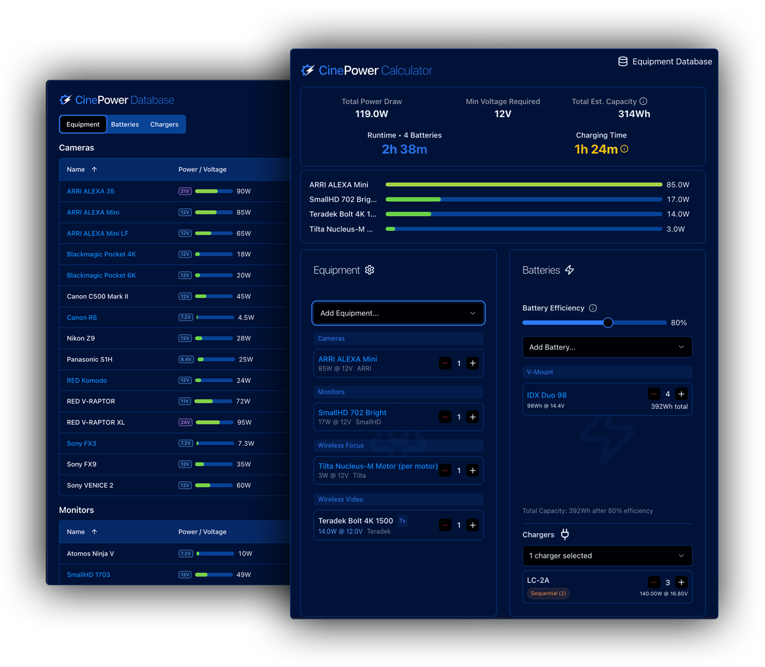The image size is (765, 667).
Task: Sort Cameras table by Name arrow
Action: click(94, 170)
